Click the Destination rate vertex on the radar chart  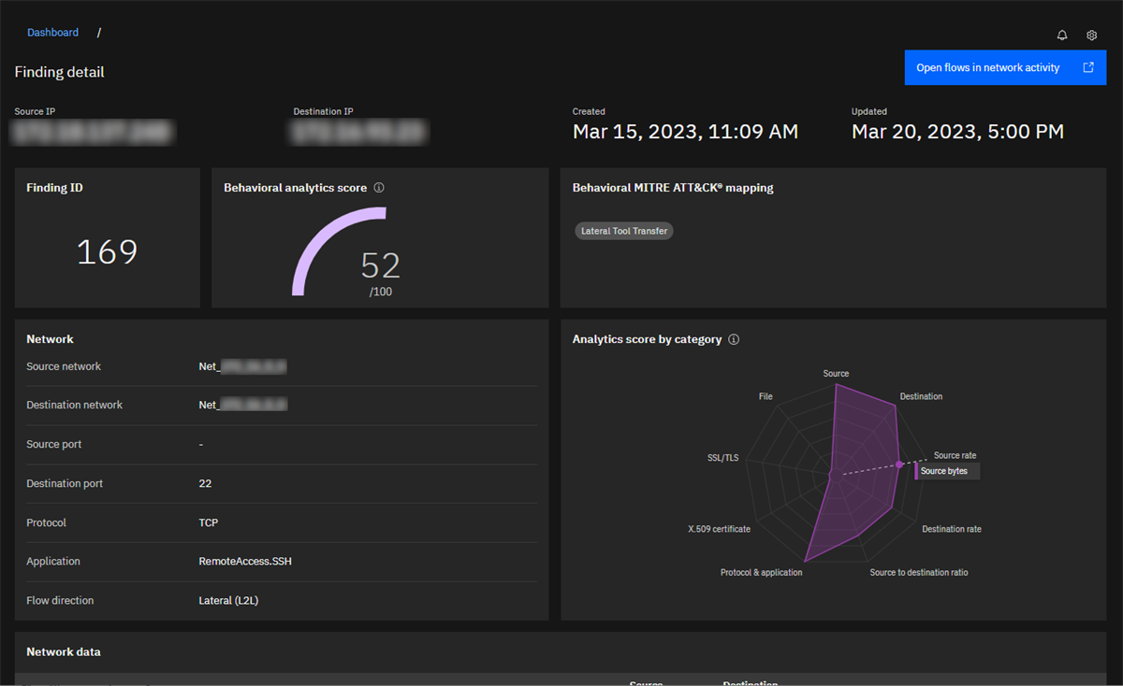(x=951, y=528)
